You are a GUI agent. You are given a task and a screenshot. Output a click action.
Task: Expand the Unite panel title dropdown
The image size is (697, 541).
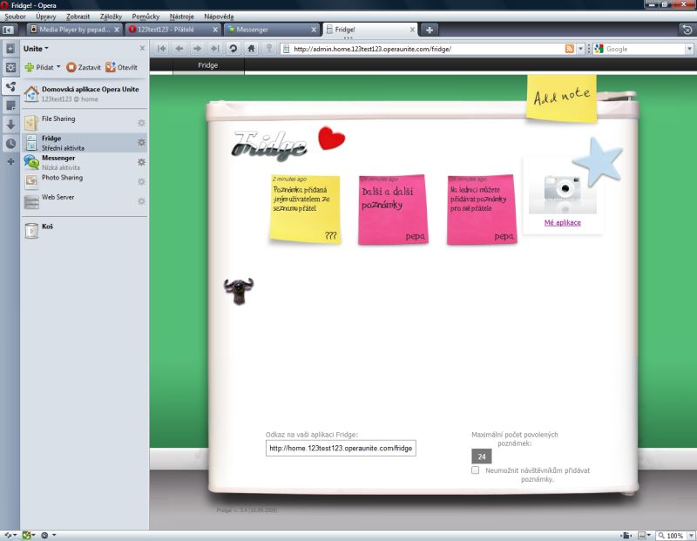point(36,49)
